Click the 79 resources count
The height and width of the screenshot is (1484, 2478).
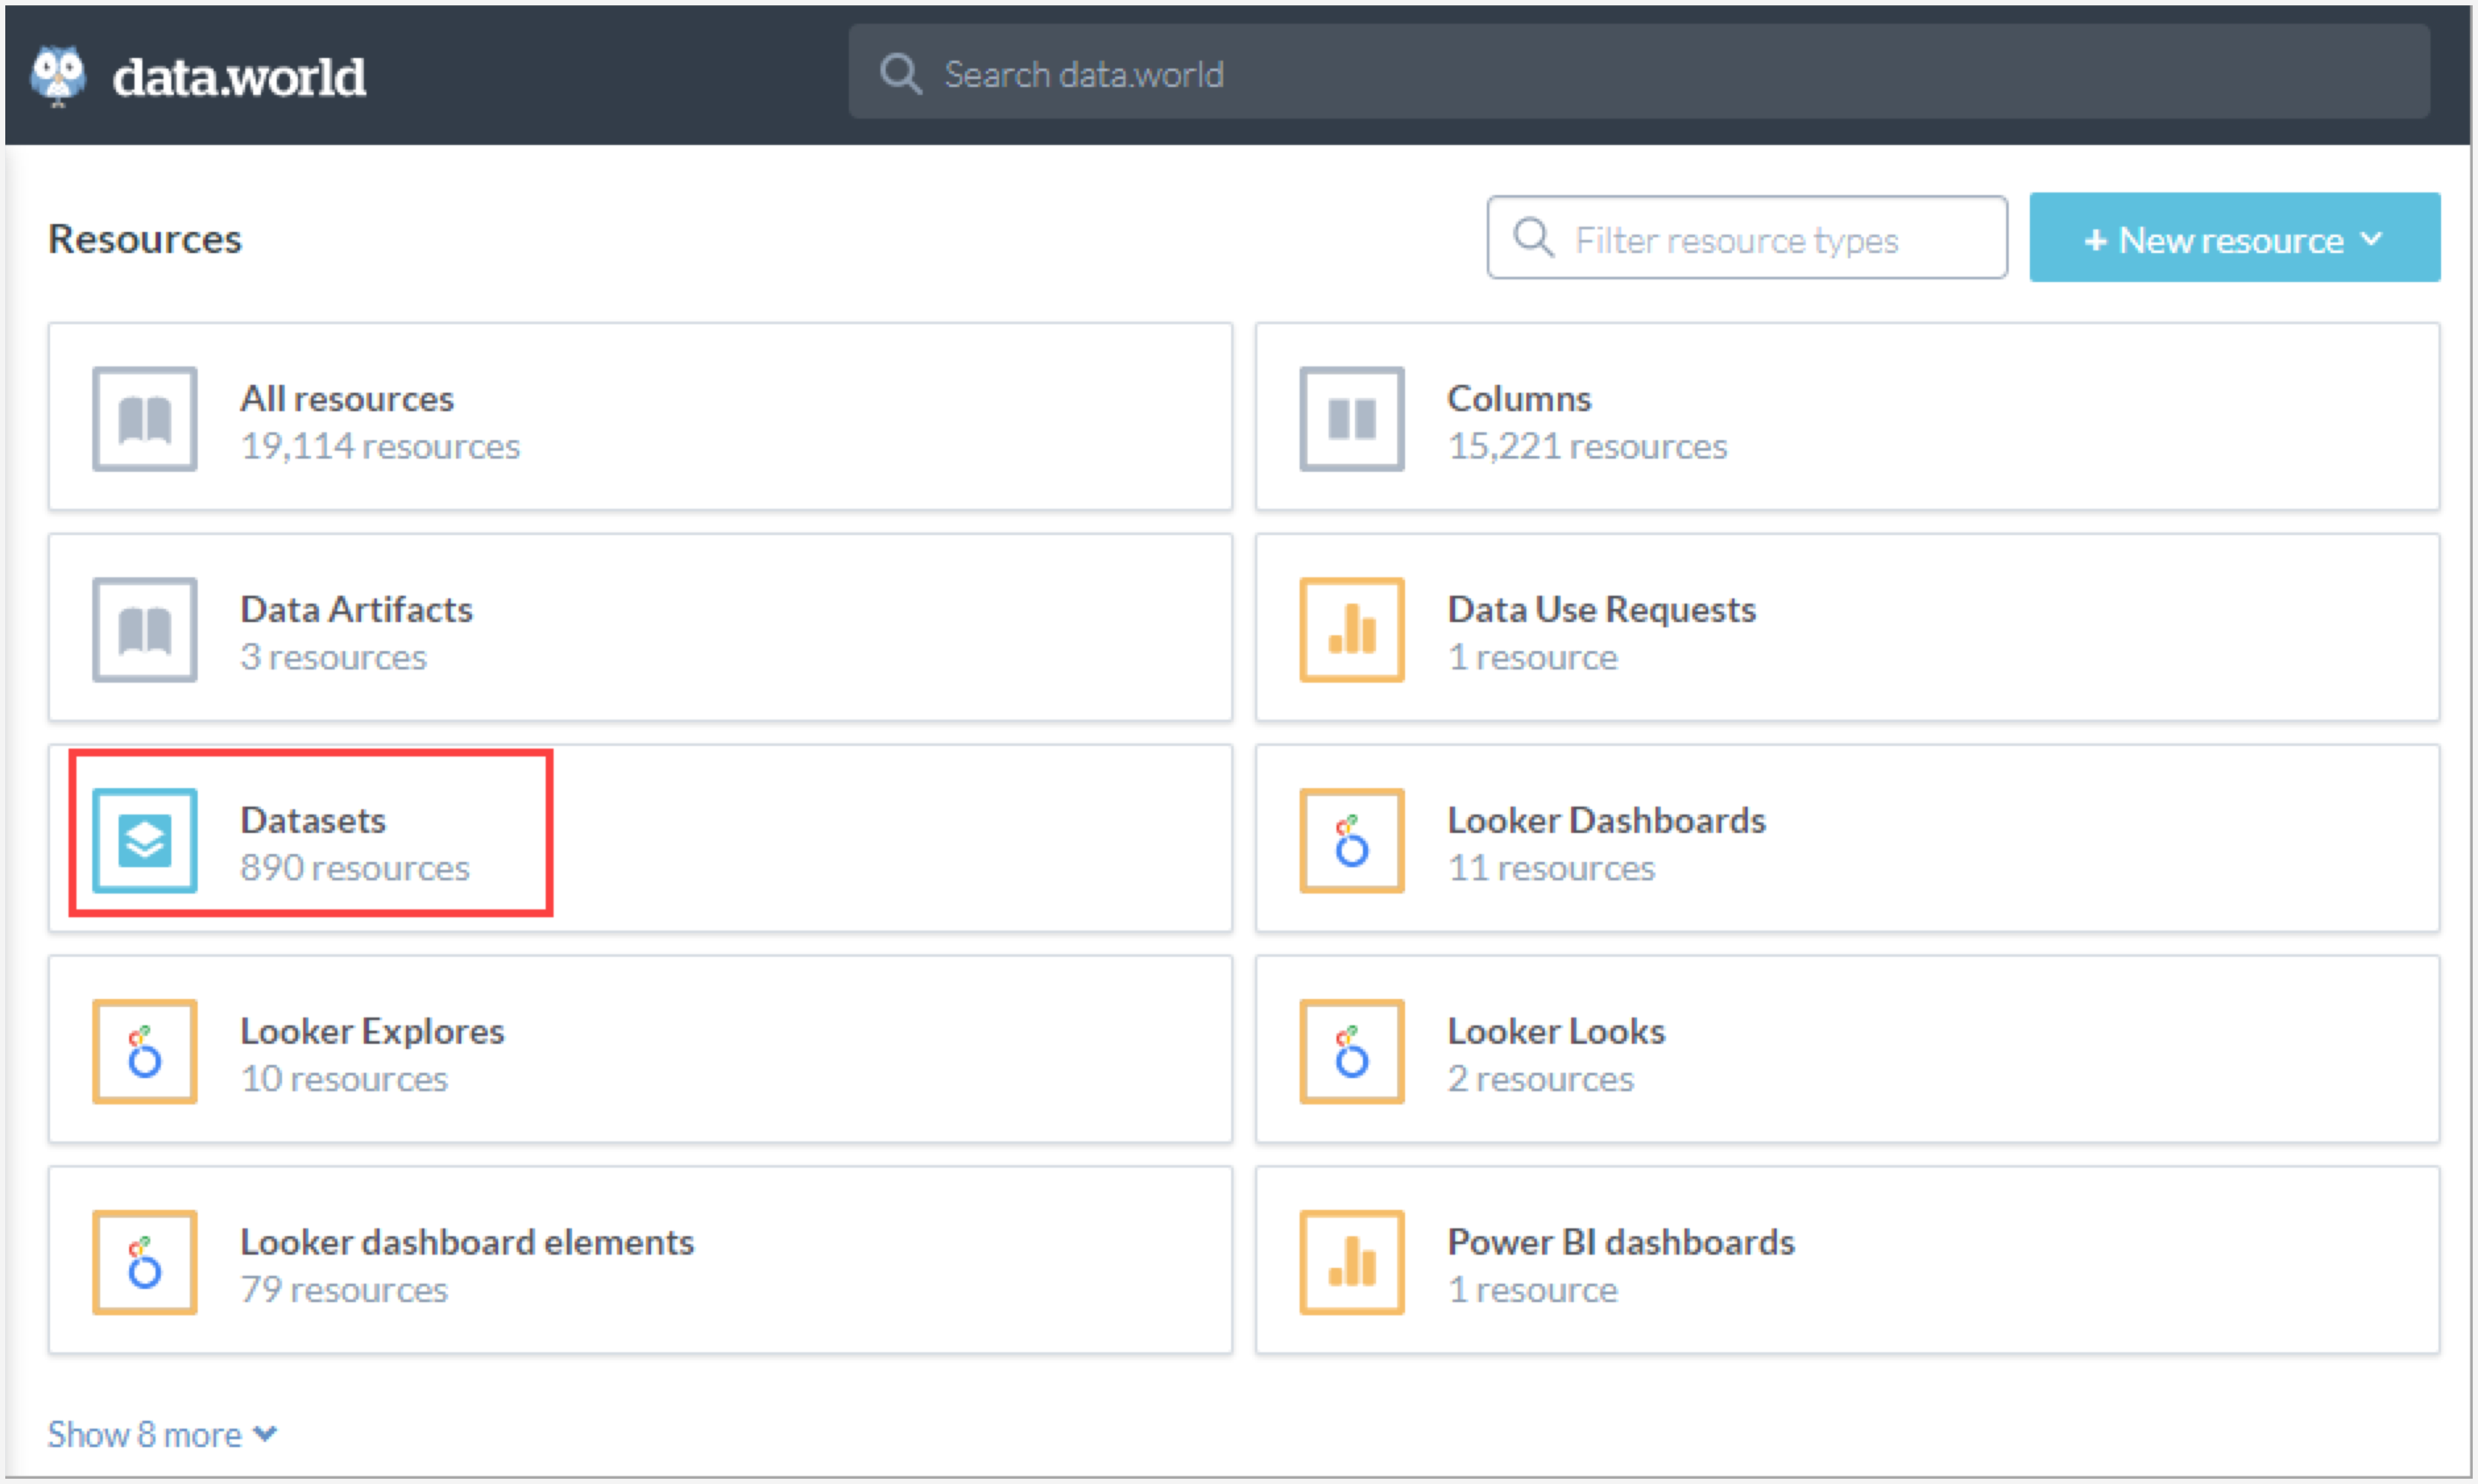coord(344,1291)
